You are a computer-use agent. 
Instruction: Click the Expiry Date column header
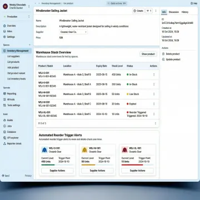(102, 66)
